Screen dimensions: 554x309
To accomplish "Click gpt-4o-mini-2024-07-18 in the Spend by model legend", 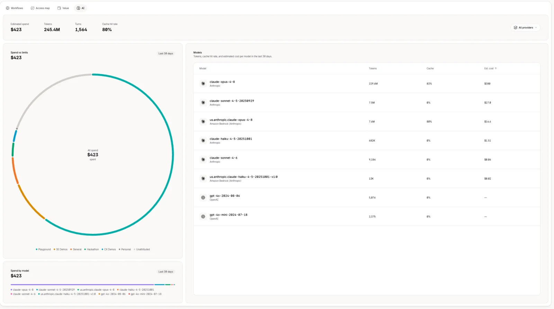I will [x=145, y=294].
